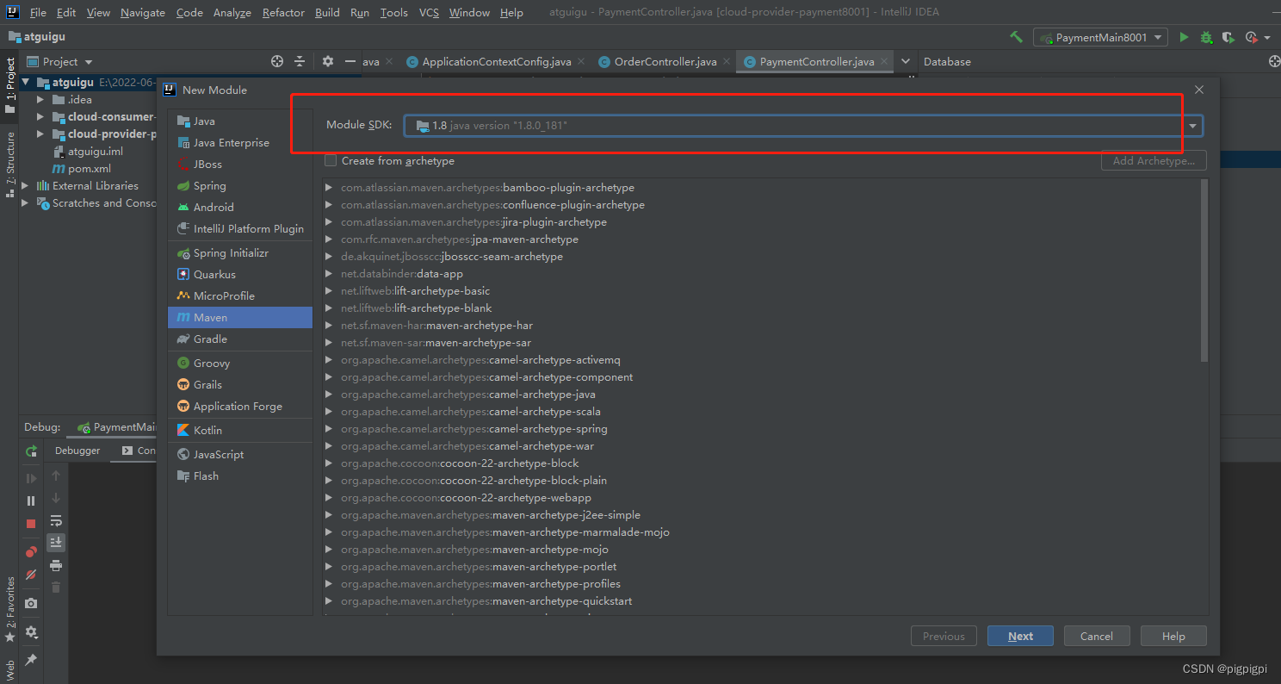Expand camel-archetype-java entry

pos(330,395)
